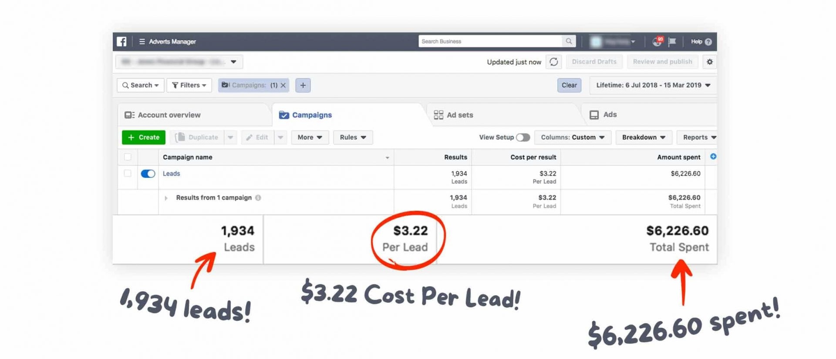The height and width of the screenshot is (359, 836).
Task: Click the search magnifier button in Search Business
Action: click(569, 41)
